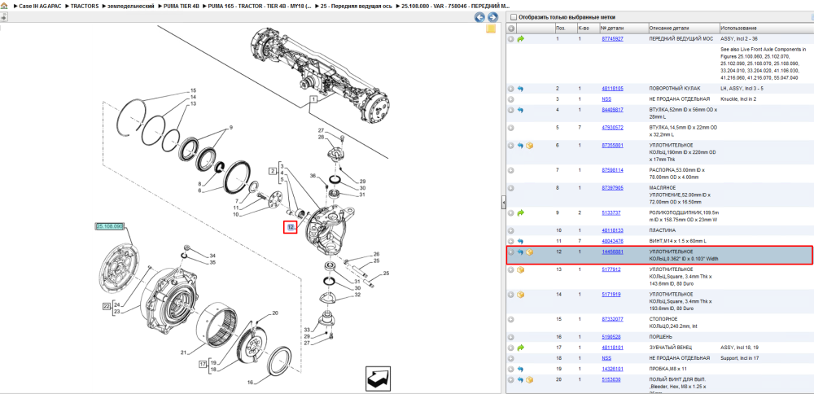Open the previous figure with left arrow
Image resolution: width=814 pixels, height=394 pixels.
[479, 17]
